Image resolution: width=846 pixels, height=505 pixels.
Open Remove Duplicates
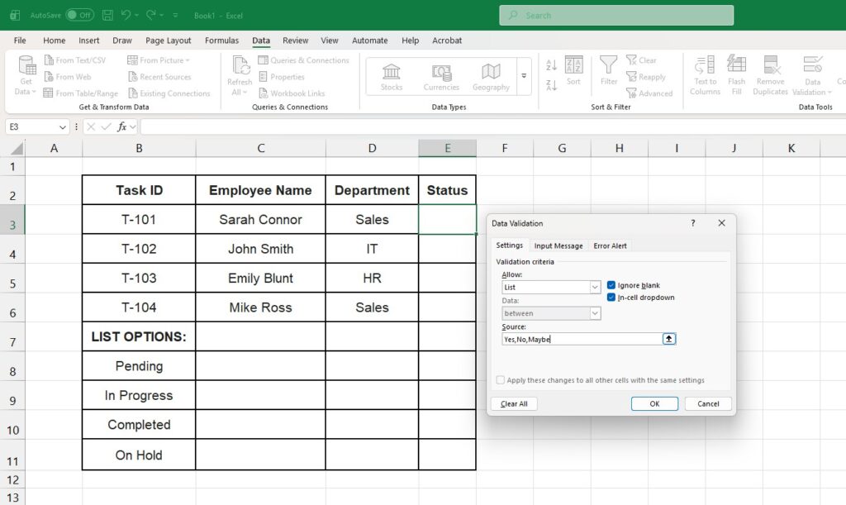coord(770,76)
